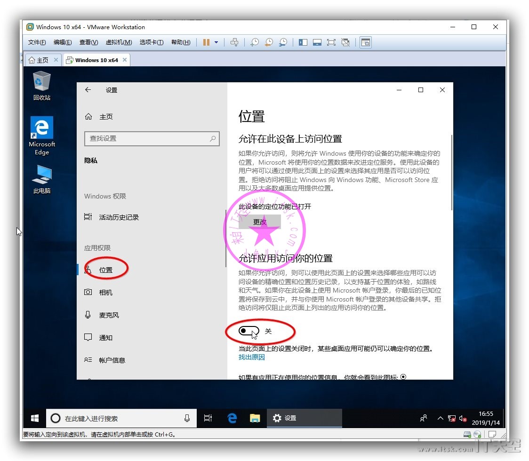Click the search magnifier in 查找设置 box
Viewport: 529px width, 461px height.
[213, 139]
